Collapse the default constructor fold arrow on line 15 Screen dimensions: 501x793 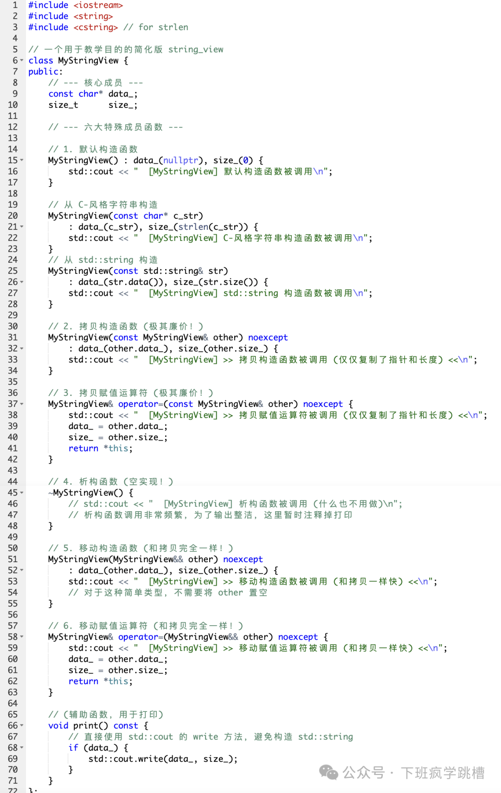[21, 160]
